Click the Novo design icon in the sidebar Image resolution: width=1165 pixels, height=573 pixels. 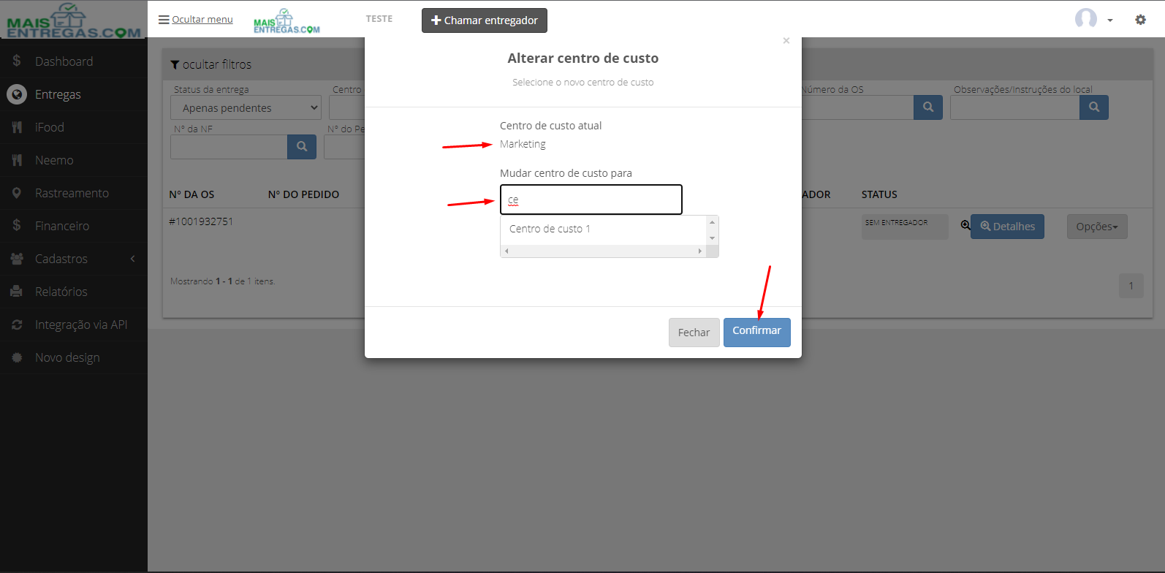click(17, 357)
